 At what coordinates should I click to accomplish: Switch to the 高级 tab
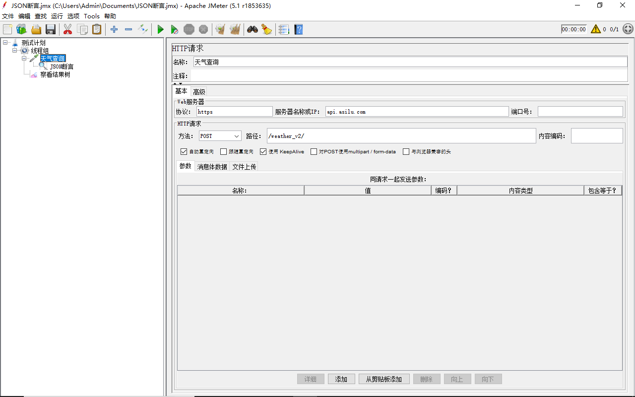(199, 91)
